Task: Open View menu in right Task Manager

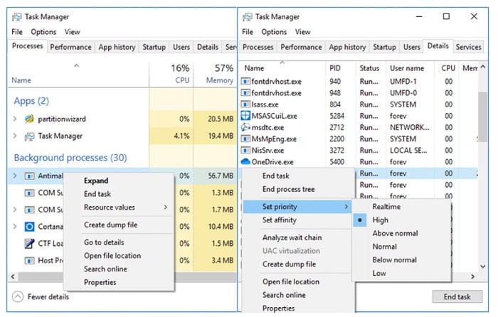Action: [302, 32]
